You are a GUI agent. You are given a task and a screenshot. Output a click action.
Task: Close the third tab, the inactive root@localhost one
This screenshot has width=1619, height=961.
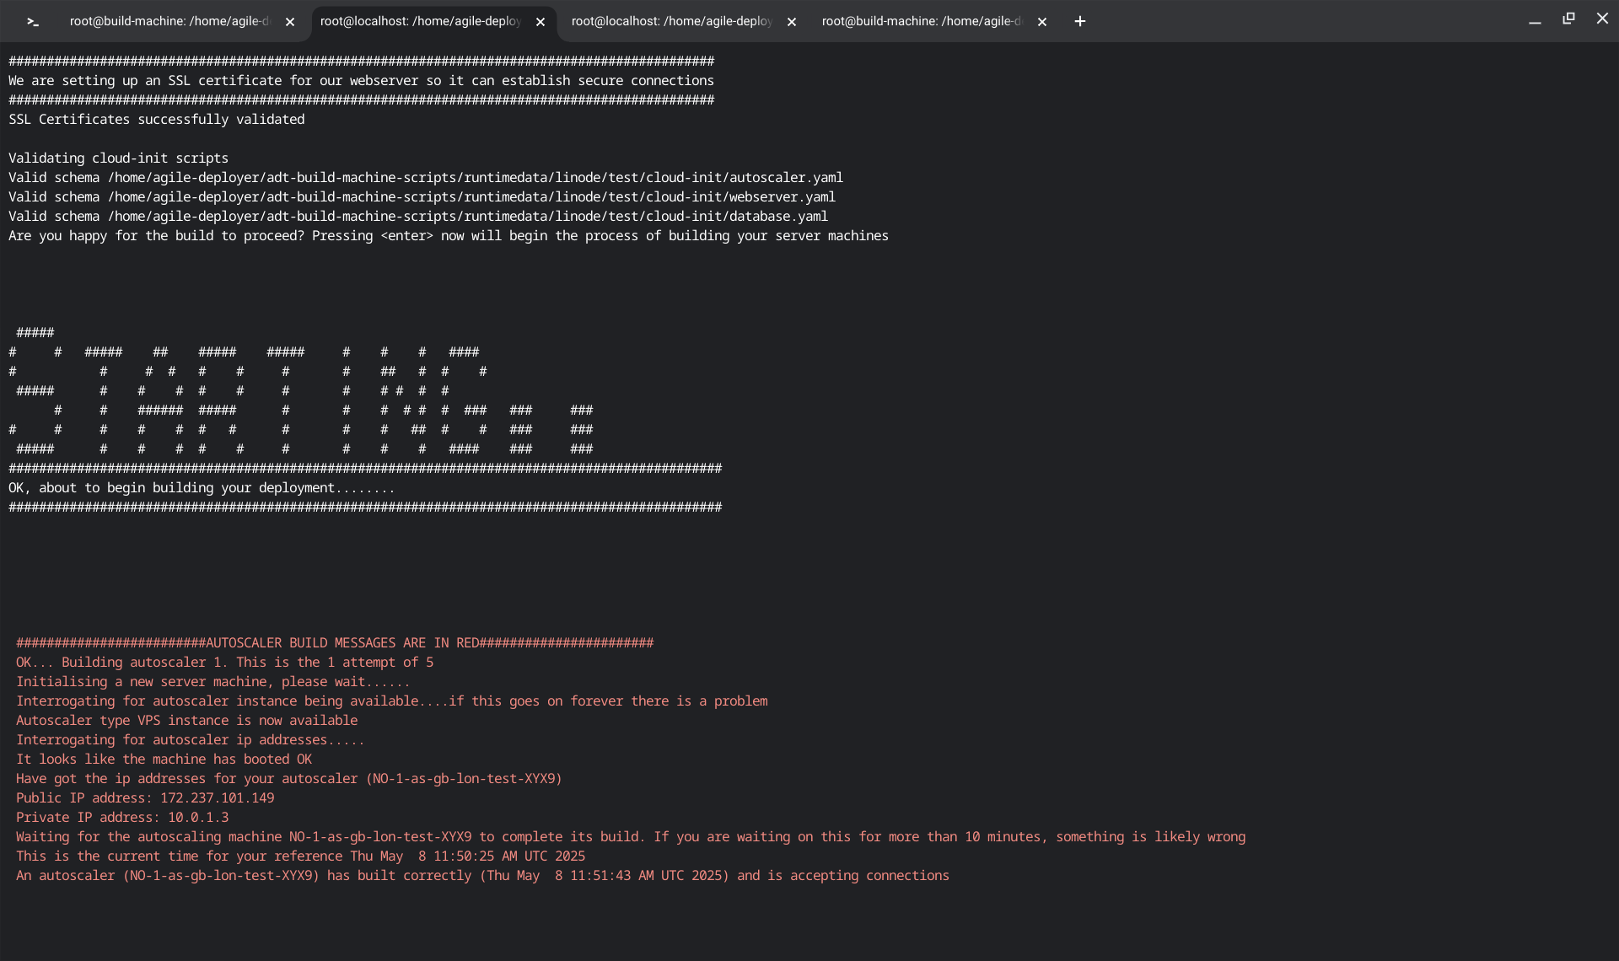tap(792, 23)
